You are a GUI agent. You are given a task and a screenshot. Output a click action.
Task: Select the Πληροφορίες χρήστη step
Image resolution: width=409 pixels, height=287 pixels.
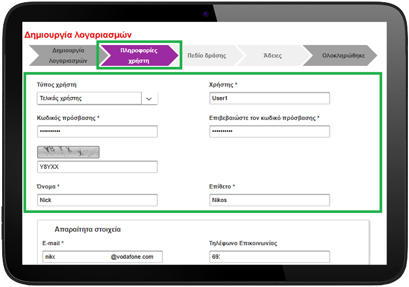(139, 56)
